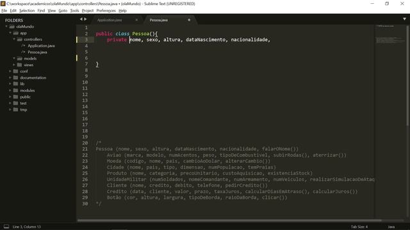The width and height of the screenshot is (410, 230).
Task: Open the Selection menu
Action: 27,11
